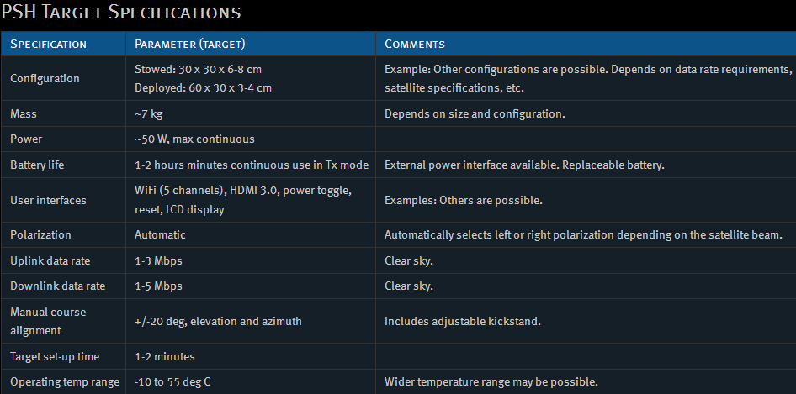The width and height of the screenshot is (796, 394).
Task: Select the Downlink data rate label
Action: coord(57,286)
